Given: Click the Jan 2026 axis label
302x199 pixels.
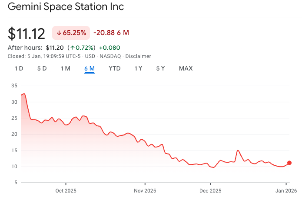Looking at the screenshot, I should pyautogui.click(x=285, y=190).
